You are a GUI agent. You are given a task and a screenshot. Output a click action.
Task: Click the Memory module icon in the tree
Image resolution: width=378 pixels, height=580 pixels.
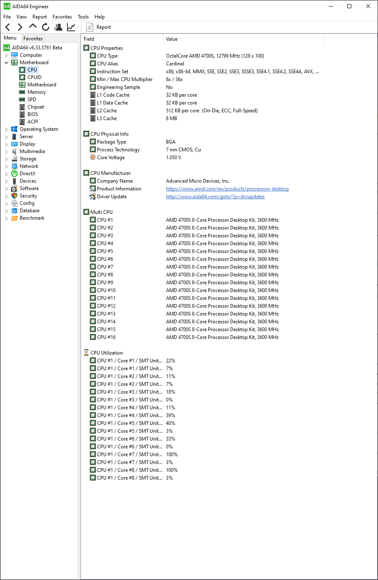[x=22, y=92]
